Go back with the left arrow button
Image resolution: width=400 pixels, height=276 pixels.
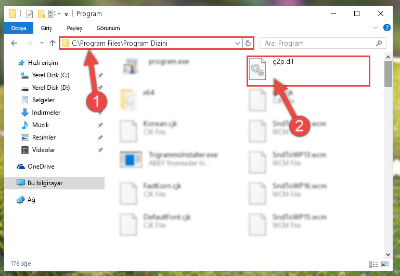pos(14,43)
